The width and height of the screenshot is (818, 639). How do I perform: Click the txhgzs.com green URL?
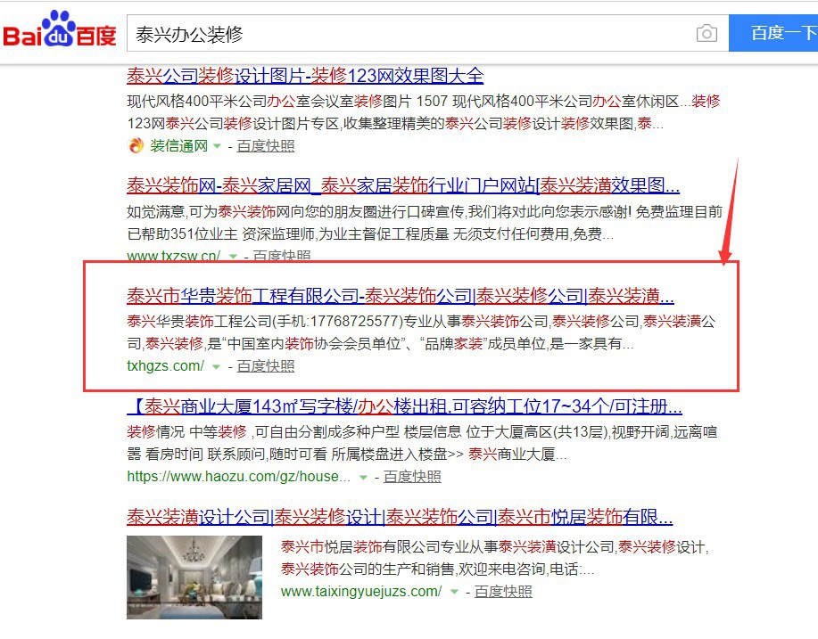coord(165,366)
